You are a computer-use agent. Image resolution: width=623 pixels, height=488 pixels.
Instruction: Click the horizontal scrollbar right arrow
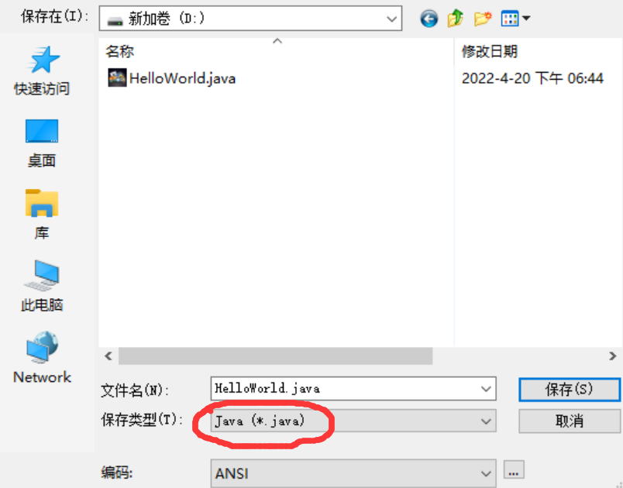tap(612, 356)
